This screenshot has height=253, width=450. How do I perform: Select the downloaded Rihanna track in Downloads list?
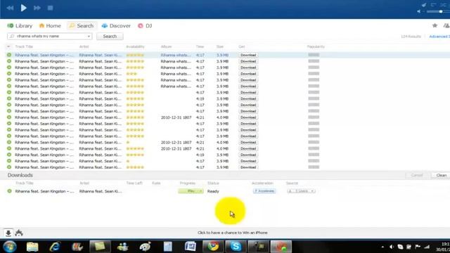pyautogui.click(x=44, y=191)
